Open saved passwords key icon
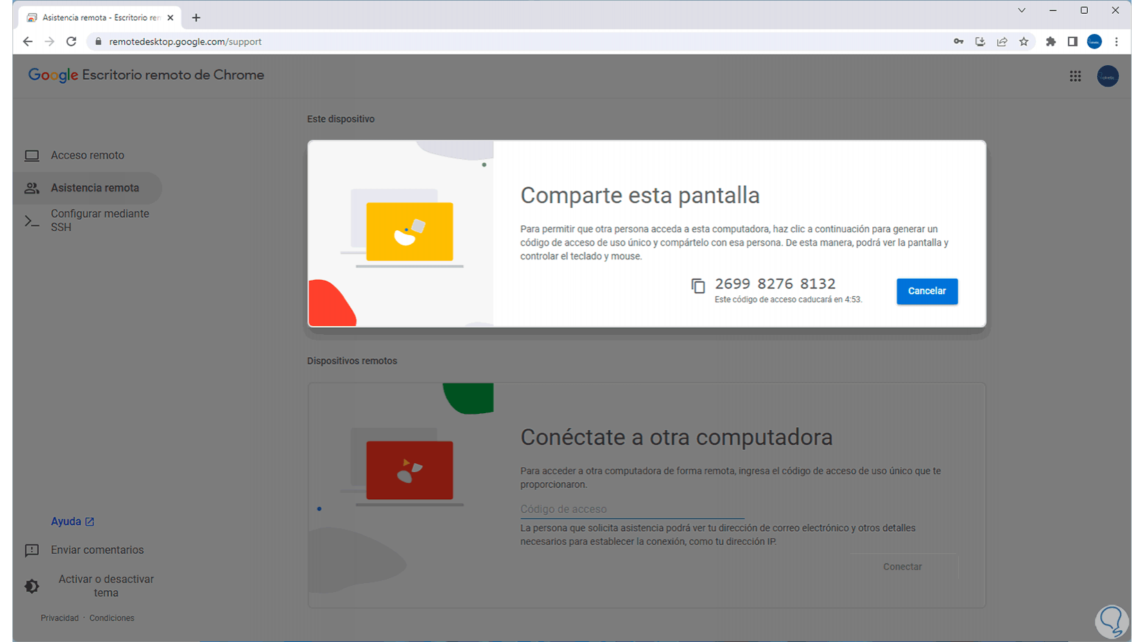 [x=958, y=42]
